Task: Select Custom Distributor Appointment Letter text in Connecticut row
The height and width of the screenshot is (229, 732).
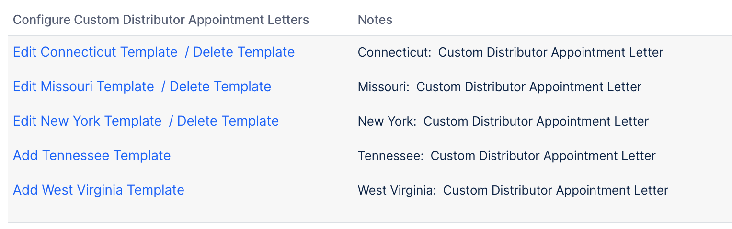Action: click(x=550, y=52)
